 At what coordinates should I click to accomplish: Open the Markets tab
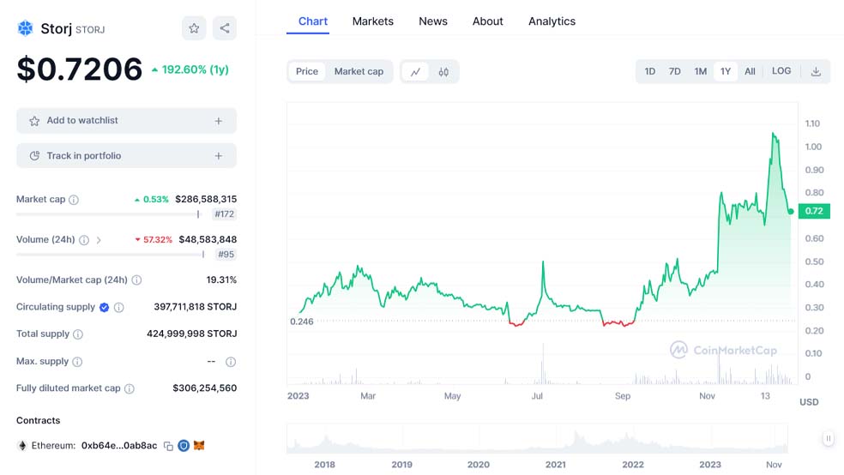(372, 21)
